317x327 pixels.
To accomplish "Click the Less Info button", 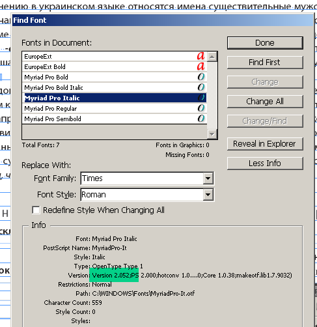I will click(265, 163).
